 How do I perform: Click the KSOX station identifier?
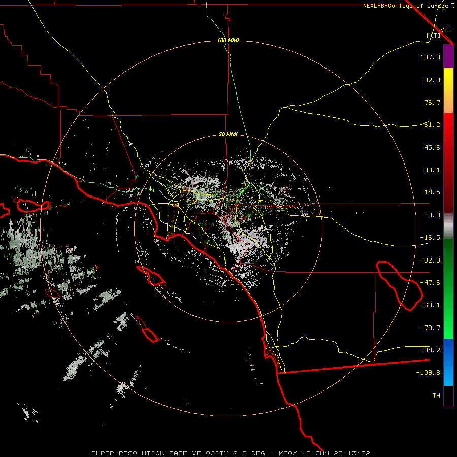[288, 453]
